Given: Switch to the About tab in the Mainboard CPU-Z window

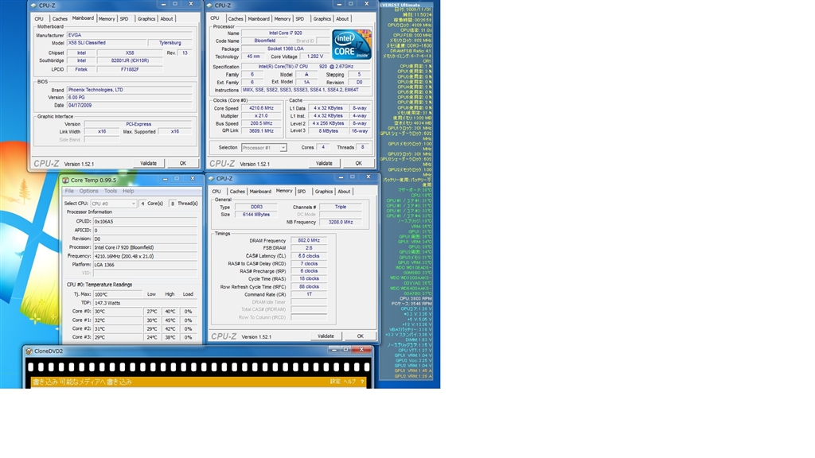Looking at the screenshot, I should [x=166, y=19].
